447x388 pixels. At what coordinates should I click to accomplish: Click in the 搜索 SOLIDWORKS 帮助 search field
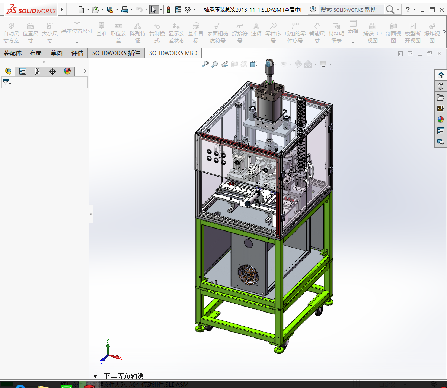click(352, 10)
